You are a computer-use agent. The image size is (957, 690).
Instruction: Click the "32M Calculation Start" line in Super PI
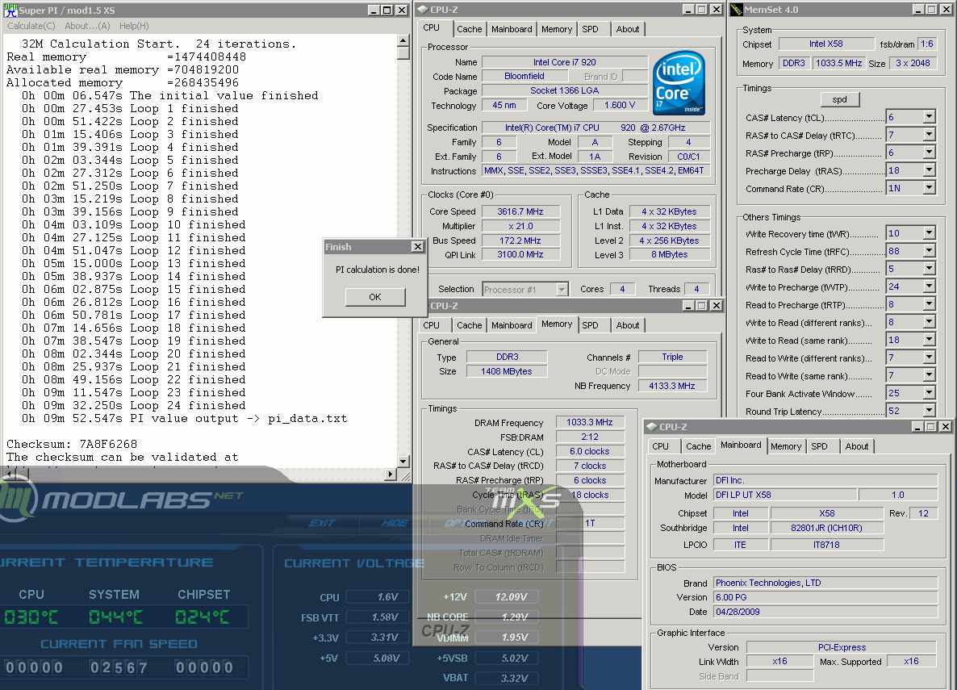[159, 44]
